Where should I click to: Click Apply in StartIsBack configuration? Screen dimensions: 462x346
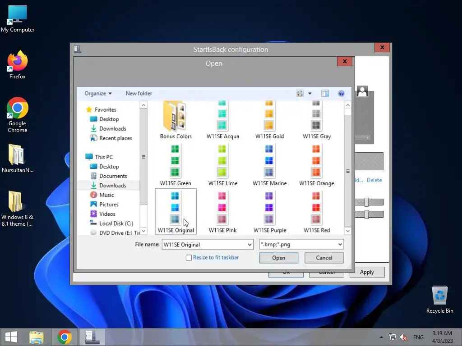tap(367, 272)
